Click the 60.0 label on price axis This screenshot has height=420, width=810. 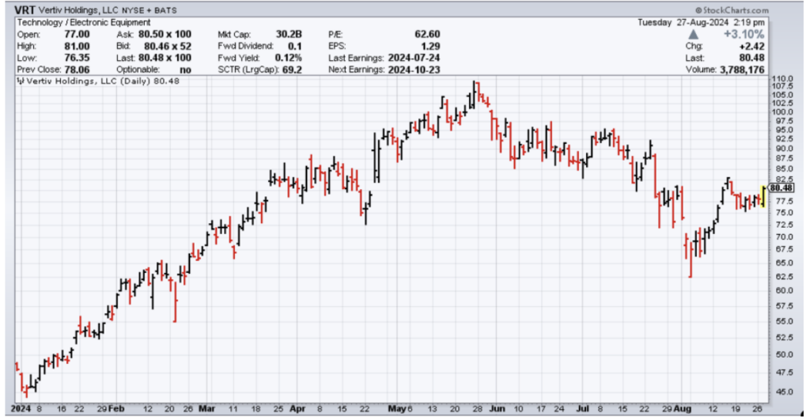[782, 290]
